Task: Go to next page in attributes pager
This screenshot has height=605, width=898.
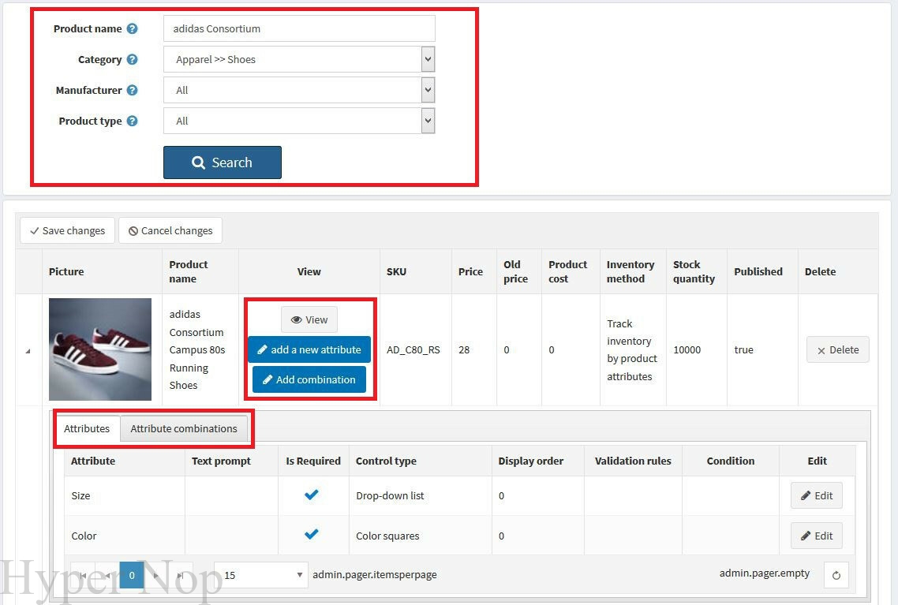Action: point(155,575)
